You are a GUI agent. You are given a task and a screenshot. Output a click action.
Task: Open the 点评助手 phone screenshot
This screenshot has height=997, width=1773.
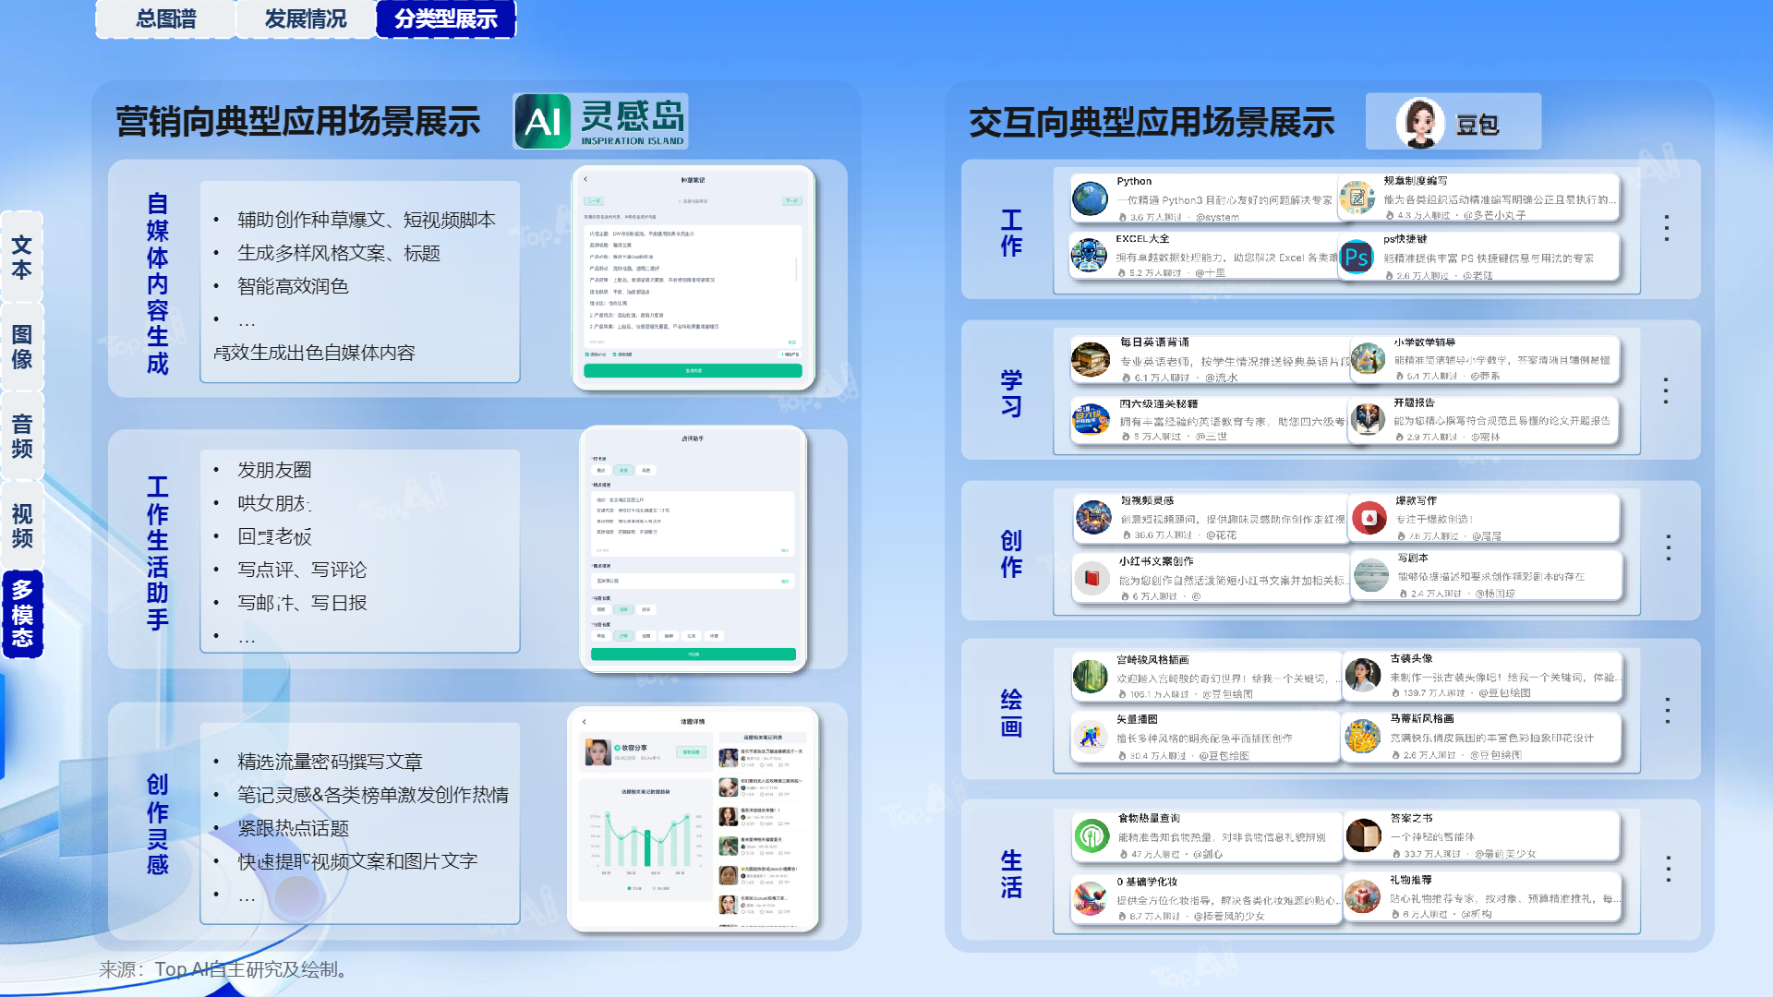click(x=693, y=548)
